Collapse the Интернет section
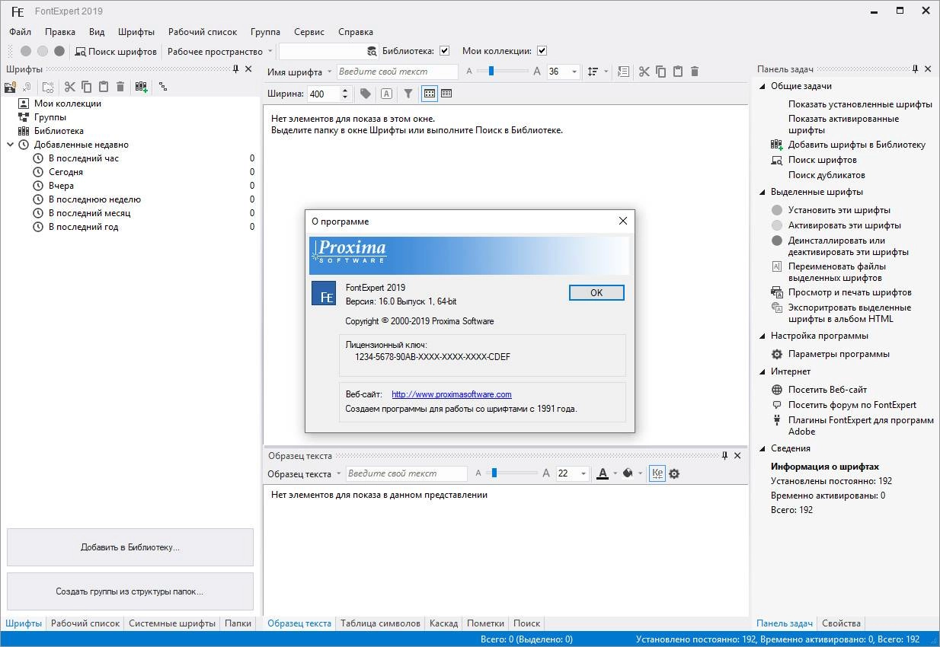 point(763,371)
